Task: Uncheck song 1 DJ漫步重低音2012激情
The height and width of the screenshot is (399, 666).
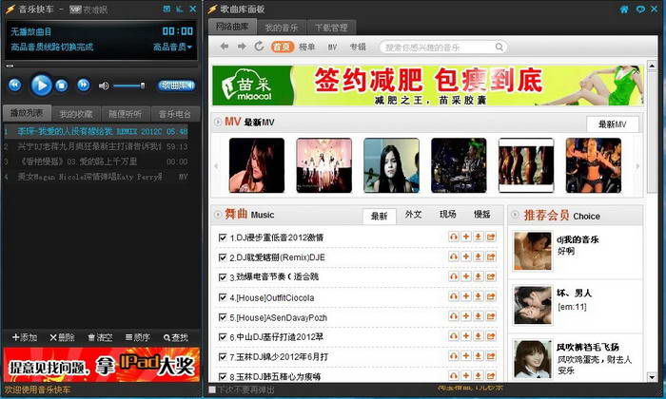Action: pos(222,237)
